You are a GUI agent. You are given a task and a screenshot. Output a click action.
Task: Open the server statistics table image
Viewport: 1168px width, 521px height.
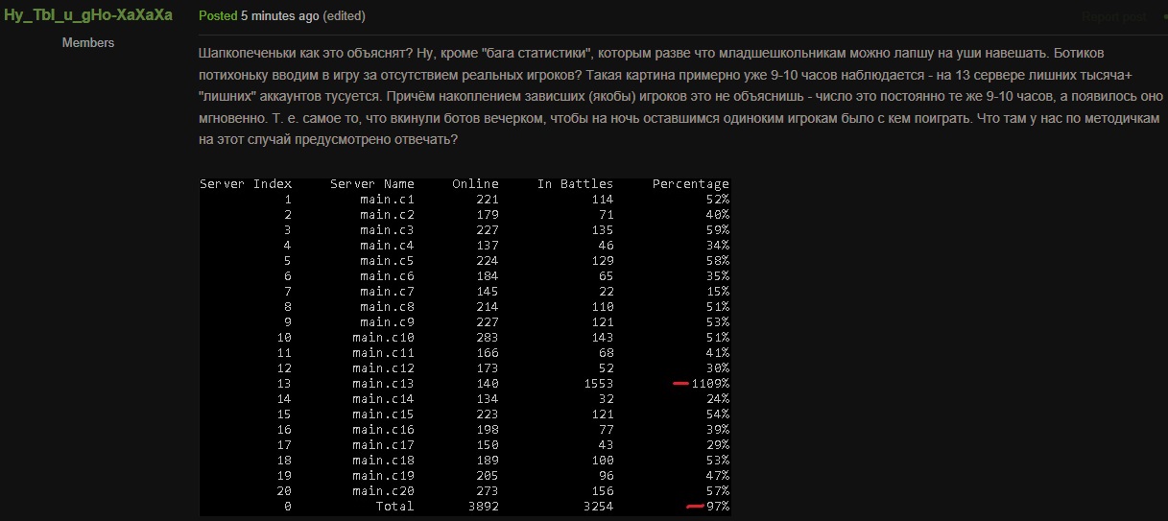465,345
